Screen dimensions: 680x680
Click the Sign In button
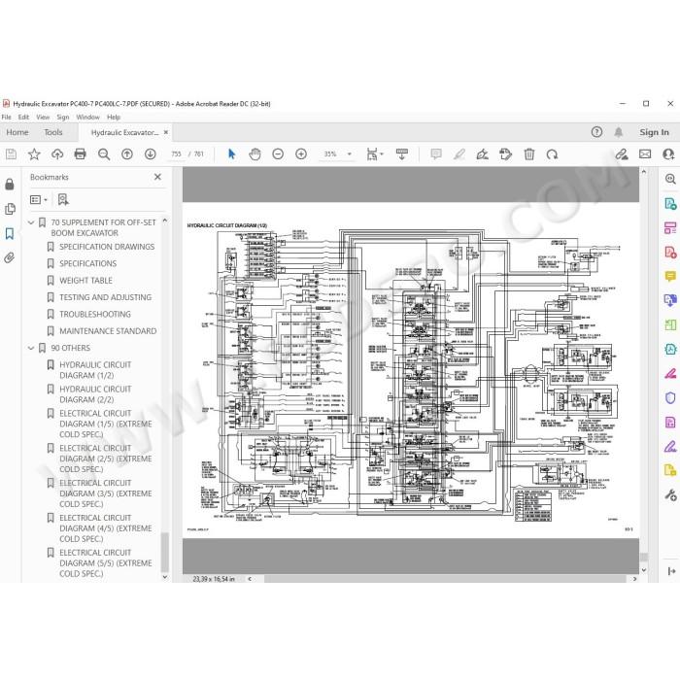(x=654, y=132)
